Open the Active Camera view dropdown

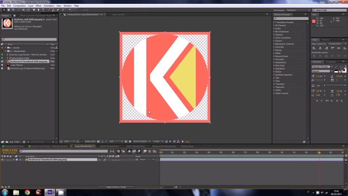click(142, 142)
